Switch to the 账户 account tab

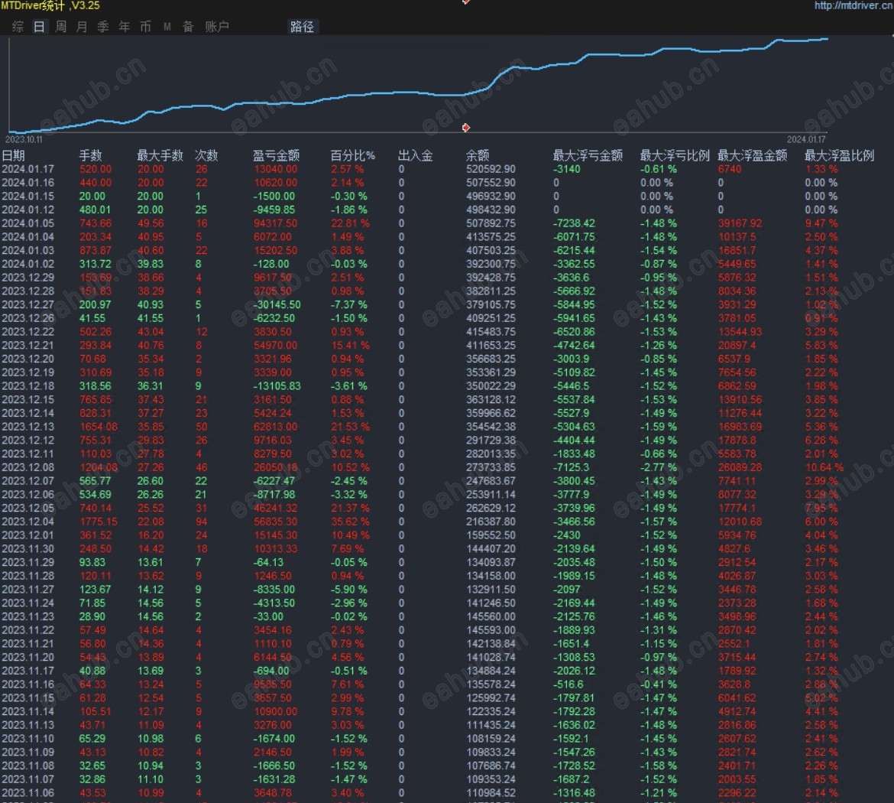tap(217, 27)
